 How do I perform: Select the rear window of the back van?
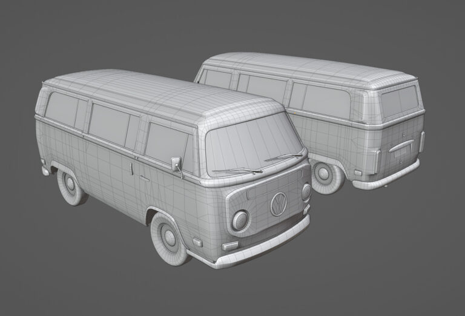click(x=399, y=101)
